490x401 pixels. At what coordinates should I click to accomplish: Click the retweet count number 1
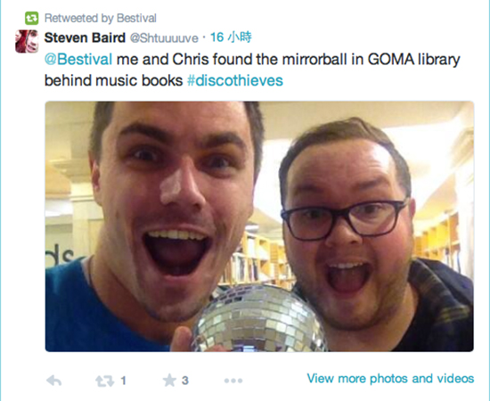(124, 381)
